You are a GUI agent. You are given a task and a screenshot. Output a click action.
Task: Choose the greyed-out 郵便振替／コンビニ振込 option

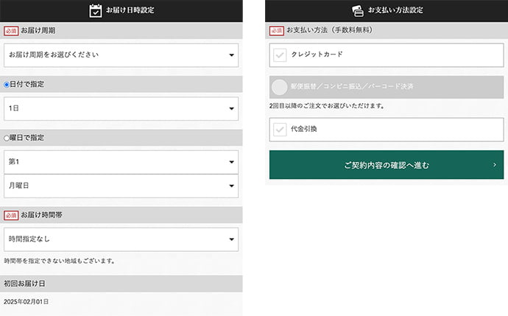pyautogui.click(x=280, y=87)
